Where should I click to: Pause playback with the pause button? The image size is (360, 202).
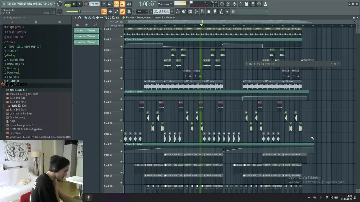point(74,4)
